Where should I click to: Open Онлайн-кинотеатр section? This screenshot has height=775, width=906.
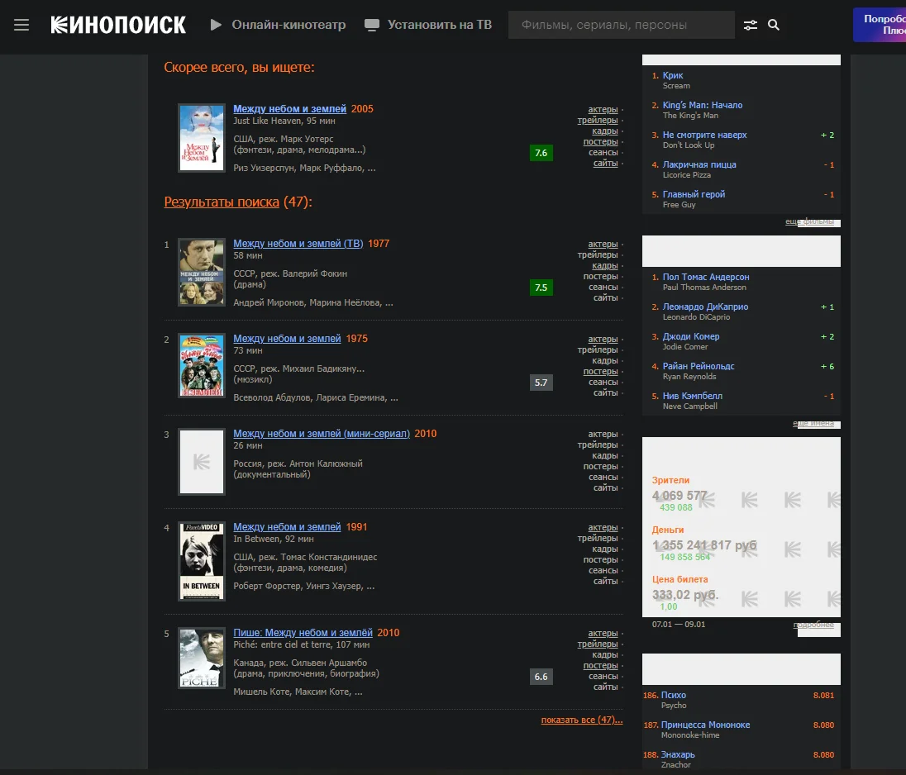tap(278, 25)
